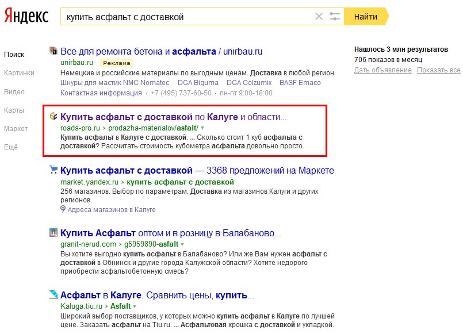Screen dimensions: 463x334
Task: Open the '3368 предложений на Маркете' result title
Action: 197,171
